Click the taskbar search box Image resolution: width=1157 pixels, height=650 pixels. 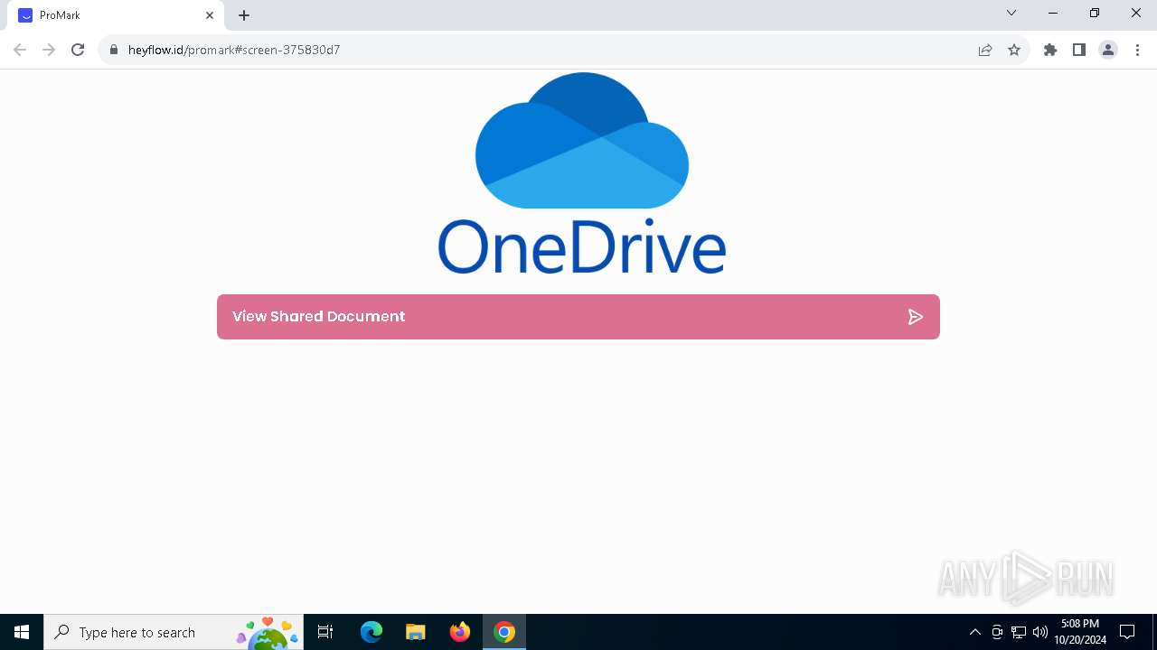(174, 632)
